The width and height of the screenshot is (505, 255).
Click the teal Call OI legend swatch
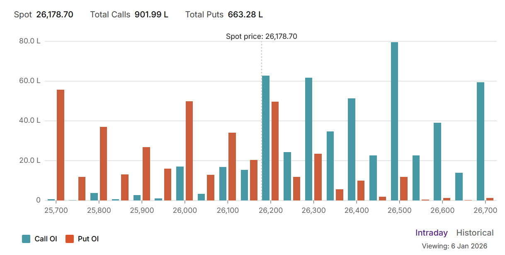[x=26, y=238]
